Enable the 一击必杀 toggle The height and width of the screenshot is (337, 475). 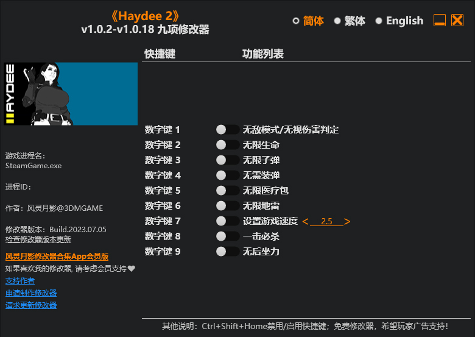228,236
